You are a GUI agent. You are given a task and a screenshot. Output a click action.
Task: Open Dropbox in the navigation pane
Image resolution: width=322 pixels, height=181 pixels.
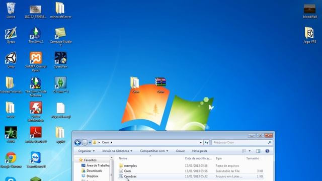coord(92,176)
